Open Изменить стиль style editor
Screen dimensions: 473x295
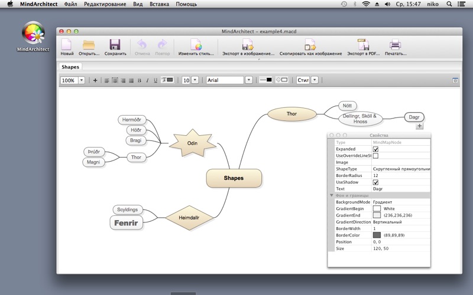(196, 45)
